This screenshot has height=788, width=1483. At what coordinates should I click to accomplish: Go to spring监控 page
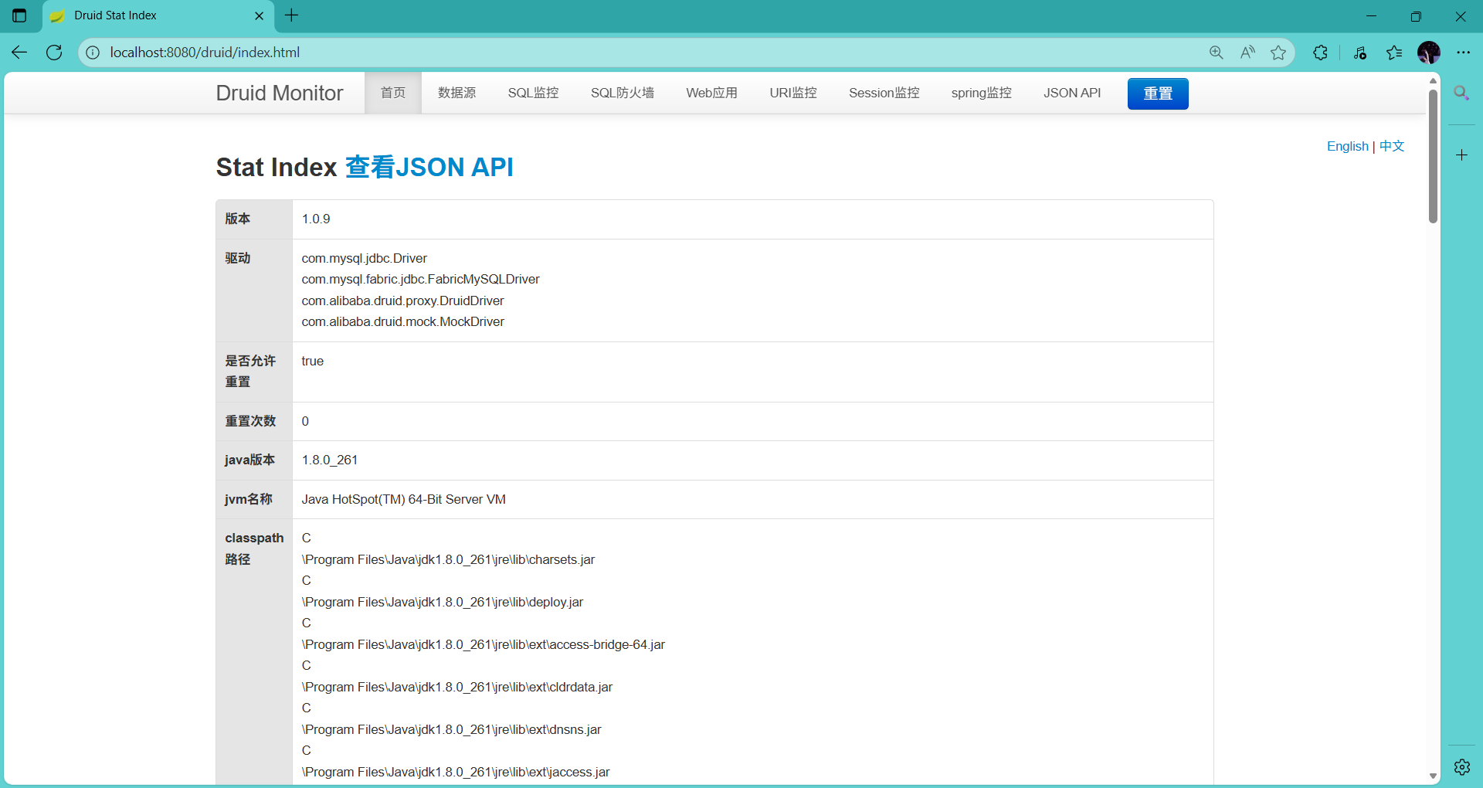(981, 93)
